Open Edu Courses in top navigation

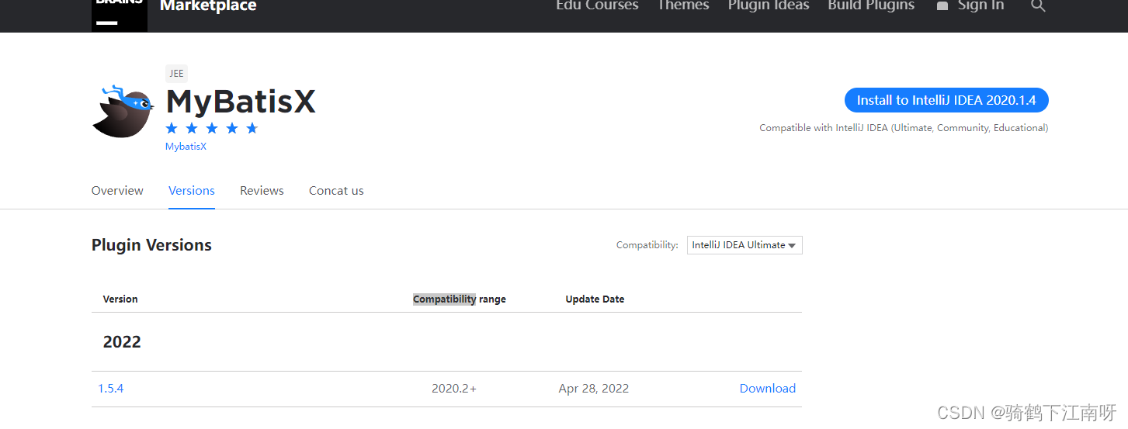point(597,6)
